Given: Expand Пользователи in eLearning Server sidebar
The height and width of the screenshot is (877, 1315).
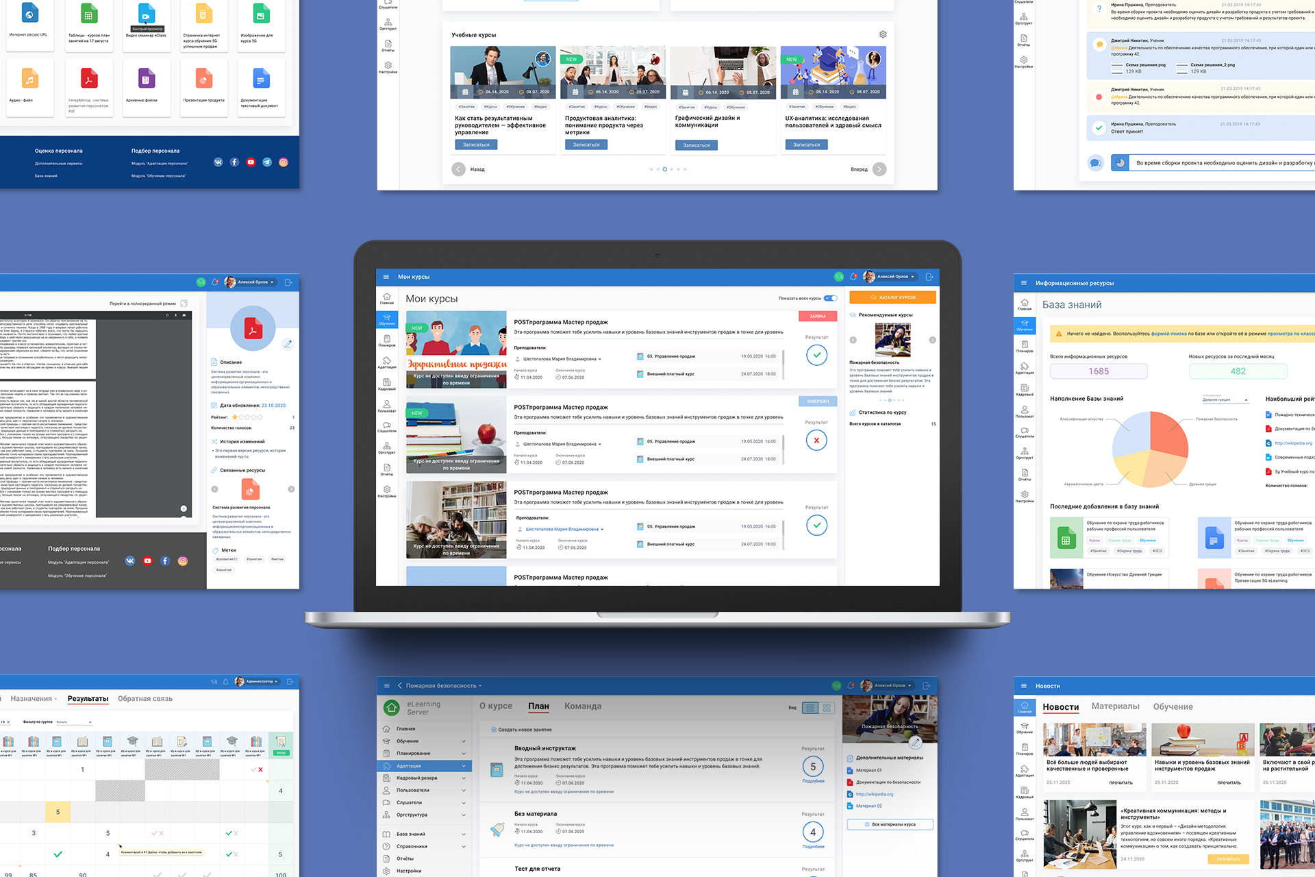Looking at the screenshot, I should (x=464, y=791).
